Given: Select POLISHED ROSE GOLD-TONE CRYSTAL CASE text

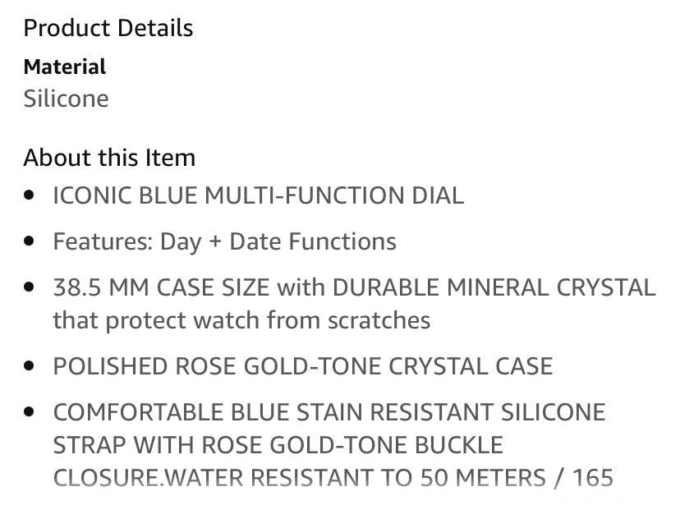Looking at the screenshot, I should (303, 366).
